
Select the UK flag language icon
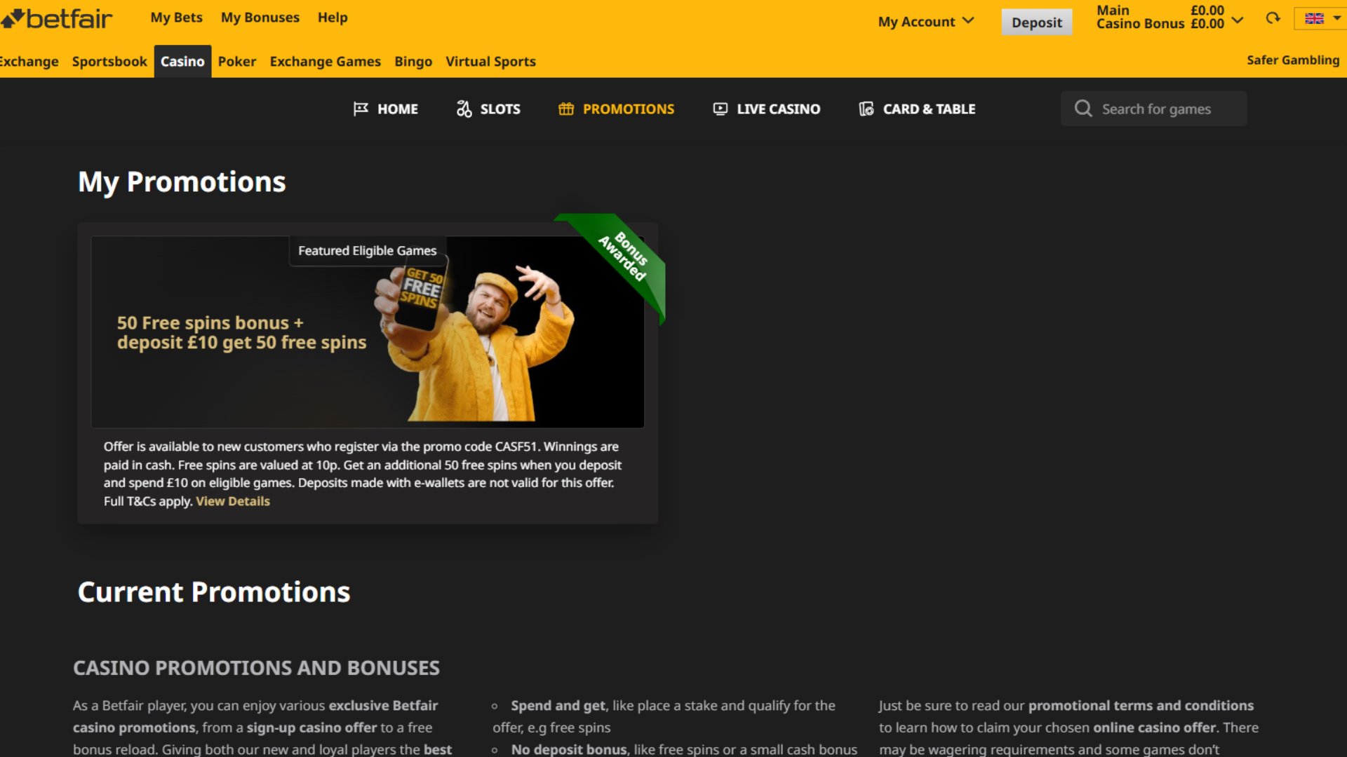click(1314, 19)
